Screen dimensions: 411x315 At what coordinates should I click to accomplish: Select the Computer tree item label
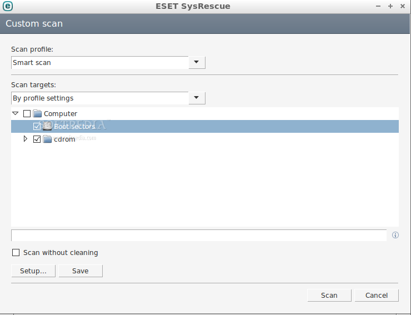(x=61, y=113)
